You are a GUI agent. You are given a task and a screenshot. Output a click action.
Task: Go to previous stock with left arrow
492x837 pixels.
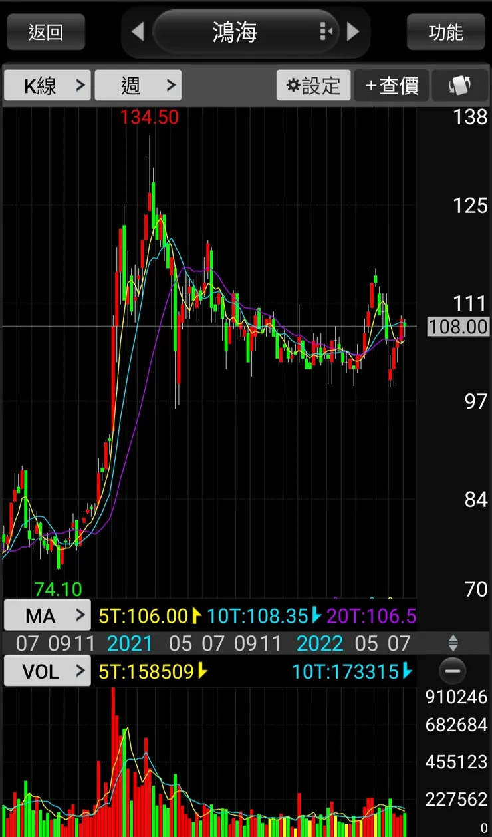pos(138,31)
